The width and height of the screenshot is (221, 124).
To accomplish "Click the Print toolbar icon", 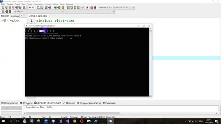I will [24, 8].
